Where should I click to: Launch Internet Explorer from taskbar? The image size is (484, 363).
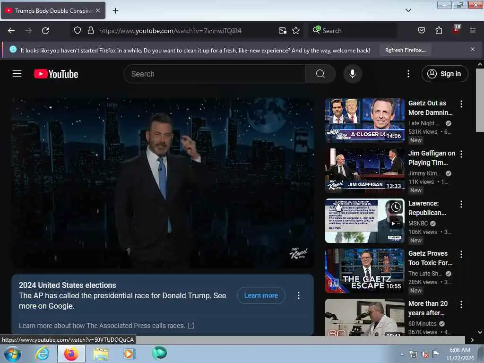[42, 354]
